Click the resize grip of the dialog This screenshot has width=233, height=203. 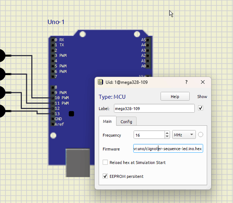(209, 187)
